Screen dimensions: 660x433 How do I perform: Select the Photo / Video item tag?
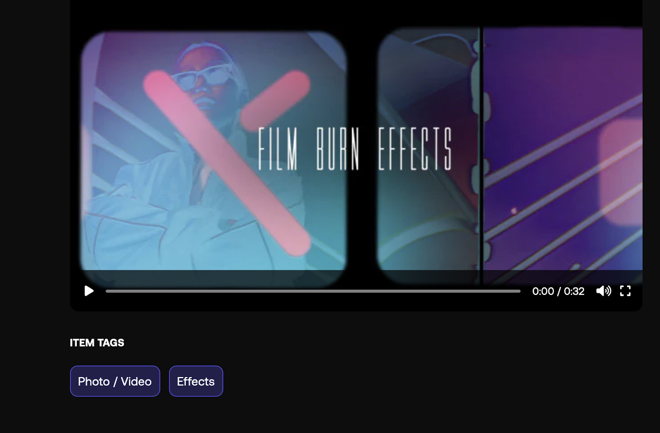point(115,381)
